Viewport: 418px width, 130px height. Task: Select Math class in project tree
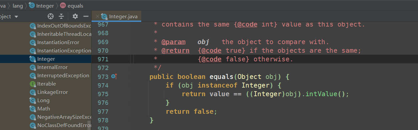[44, 109]
